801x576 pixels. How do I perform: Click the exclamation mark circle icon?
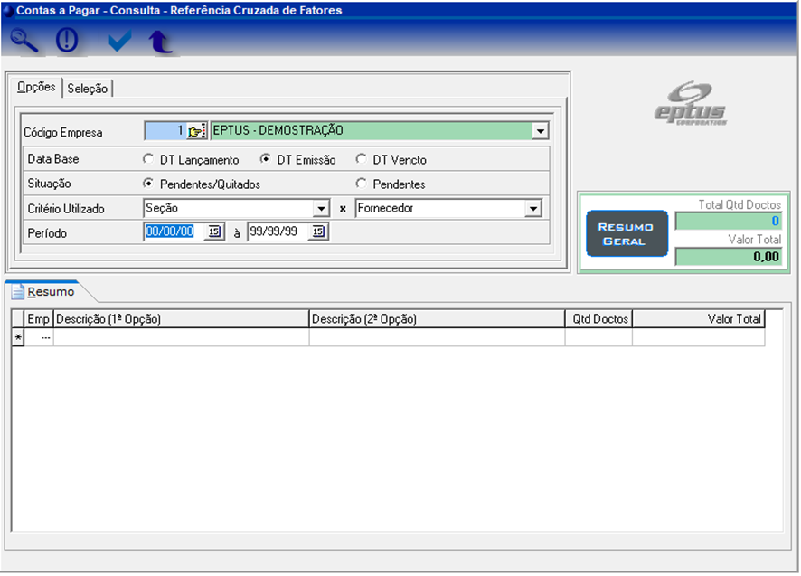[68, 41]
